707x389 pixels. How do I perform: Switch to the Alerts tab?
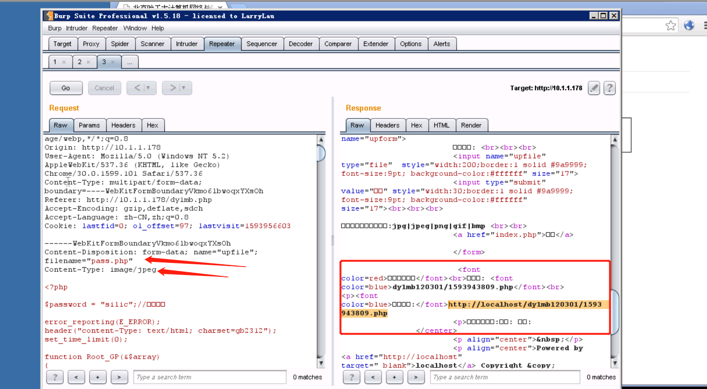tap(442, 44)
